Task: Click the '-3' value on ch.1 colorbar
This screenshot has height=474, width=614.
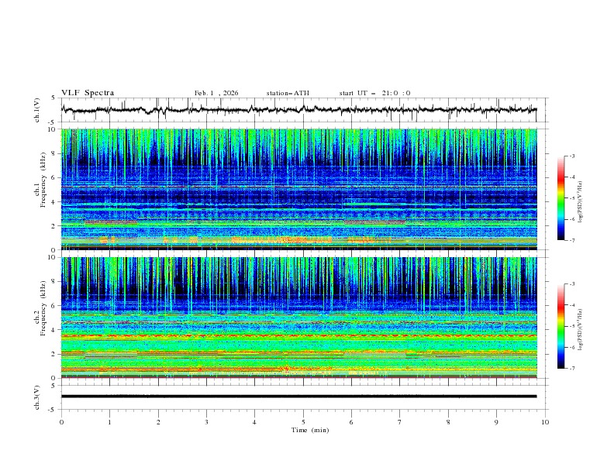Action: pos(572,156)
